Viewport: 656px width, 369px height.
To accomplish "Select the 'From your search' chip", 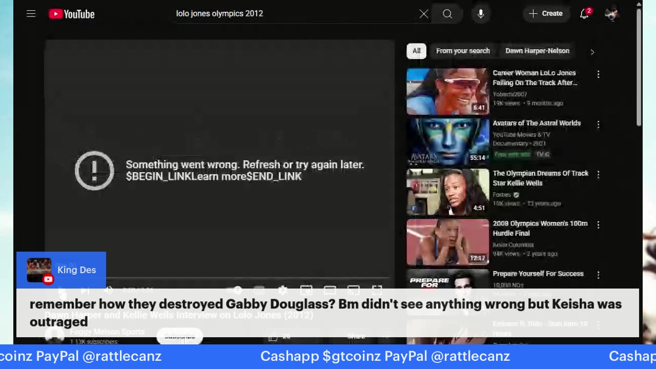I will (463, 51).
